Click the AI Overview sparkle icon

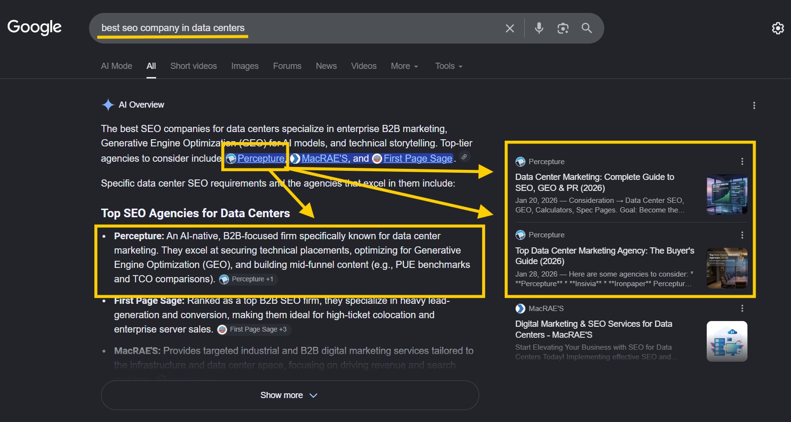coord(108,105)
